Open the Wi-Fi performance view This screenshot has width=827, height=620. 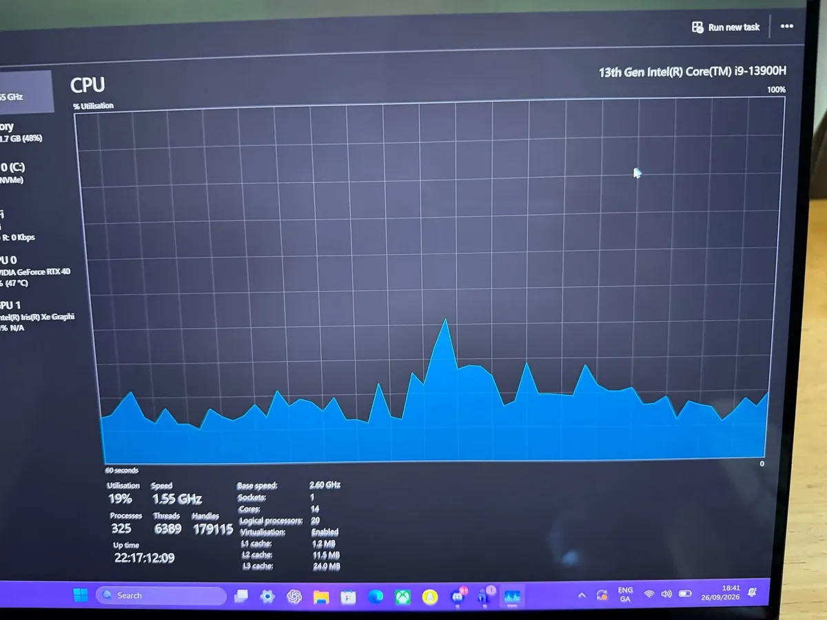coord(19,226)
